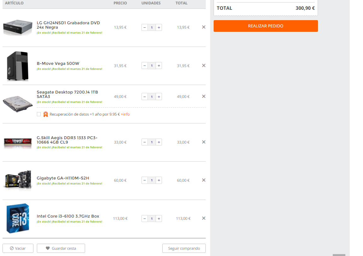
Task: Decrease B-Move Vega 500W quantity
Action: (145, 66)
